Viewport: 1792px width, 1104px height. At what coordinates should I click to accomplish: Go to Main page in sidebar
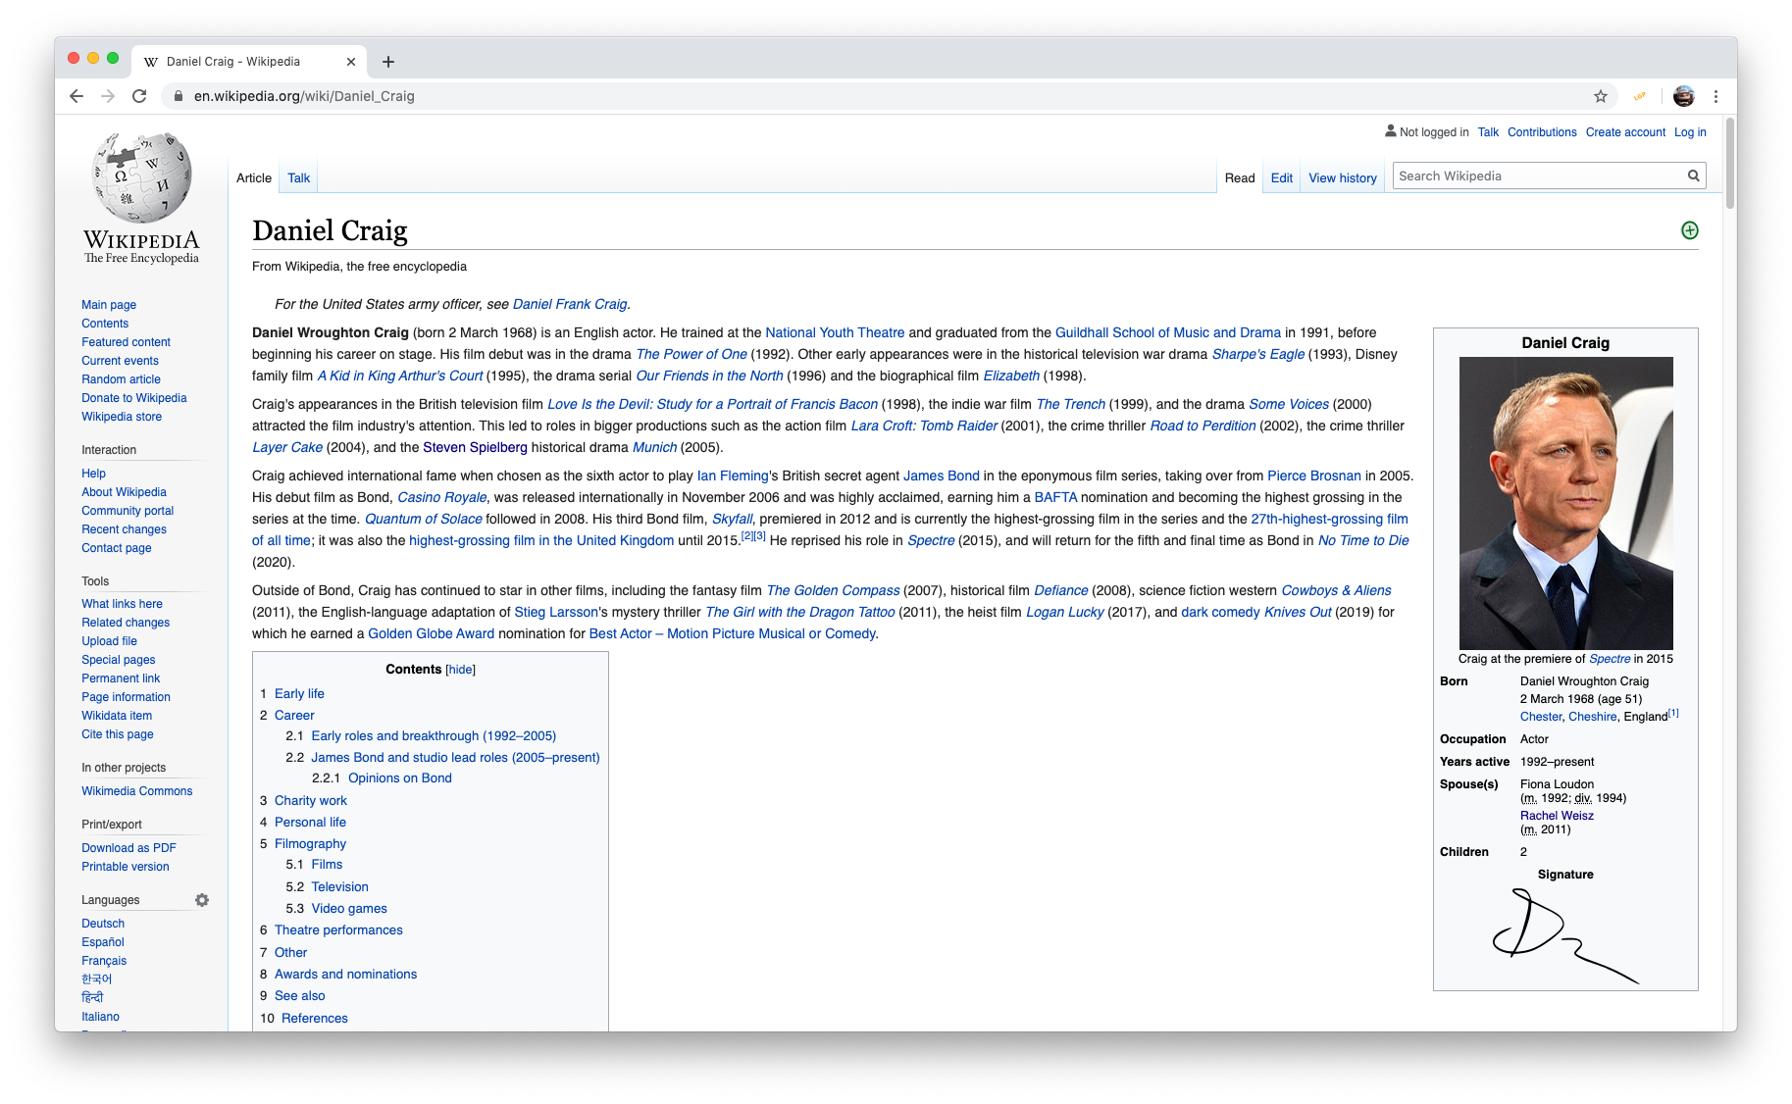coord(109,305)
